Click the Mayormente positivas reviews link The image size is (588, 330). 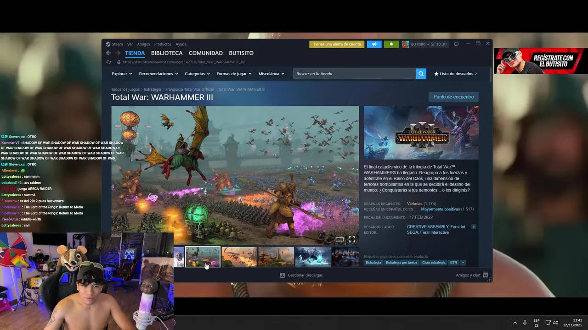pyautogui.click(x=441, y=209)
